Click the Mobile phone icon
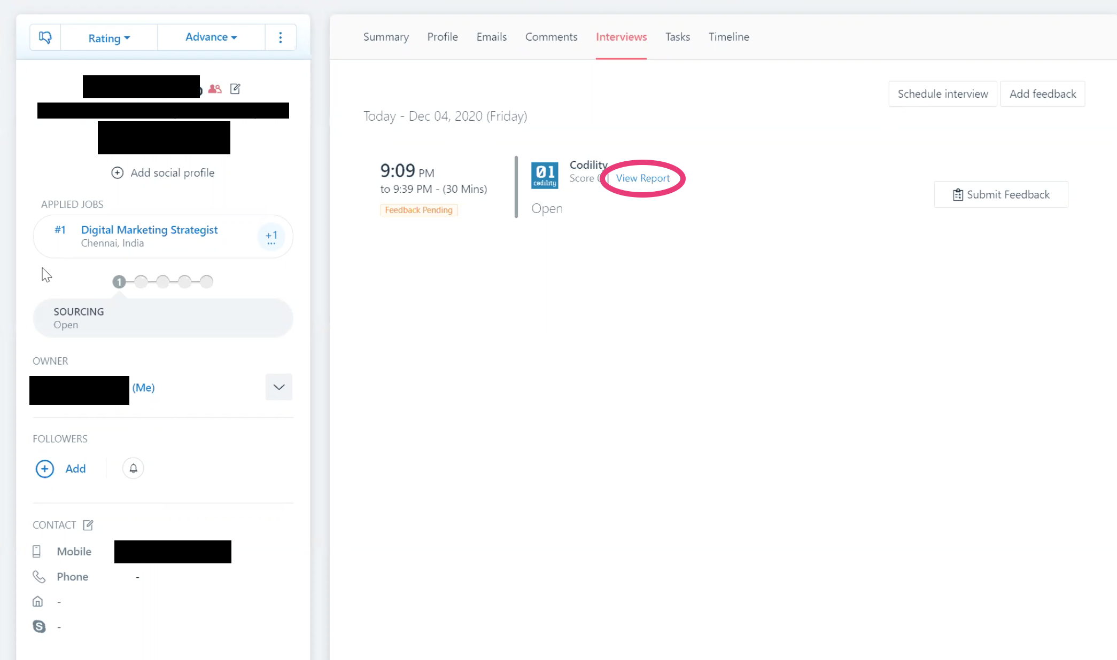 click(36, 552)
